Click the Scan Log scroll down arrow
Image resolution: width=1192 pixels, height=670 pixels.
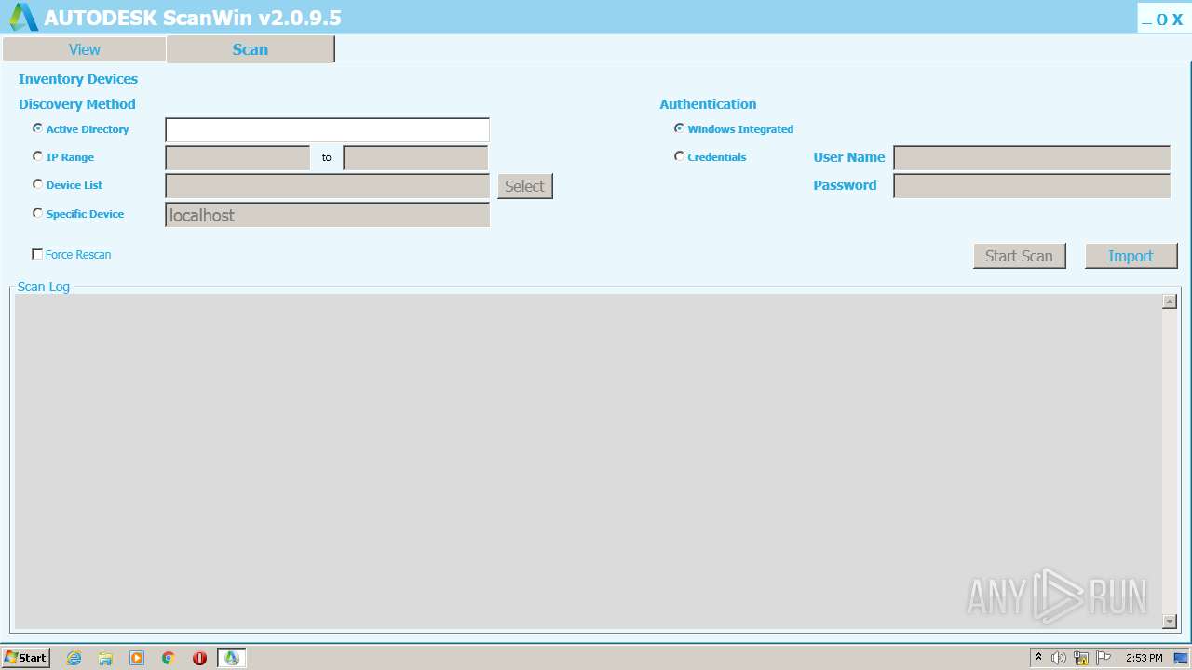tap(1170, 622)
